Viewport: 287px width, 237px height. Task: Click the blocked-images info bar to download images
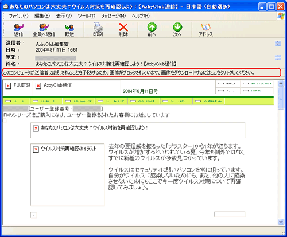tap(142, 73)
